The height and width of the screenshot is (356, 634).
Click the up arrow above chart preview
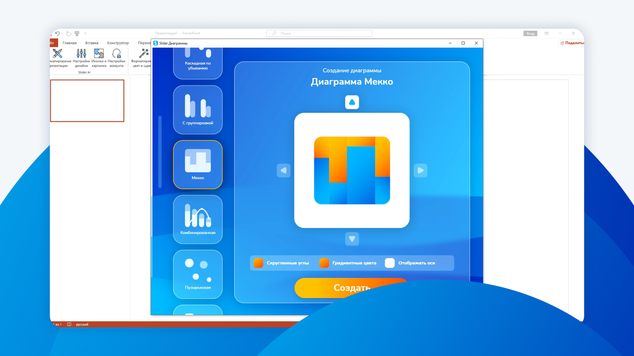pos(352,102)
